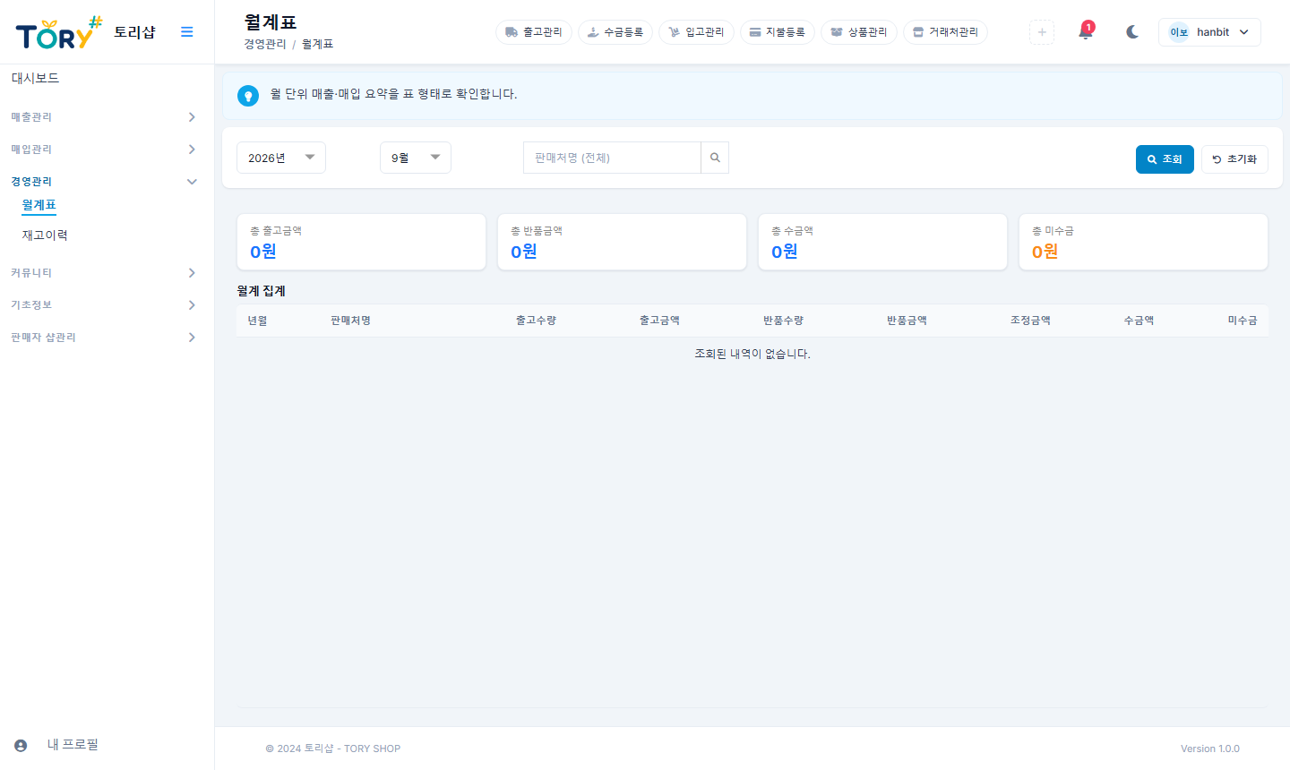
Task: Open 거래처관리 shortcut
Action: coord(945,32)
